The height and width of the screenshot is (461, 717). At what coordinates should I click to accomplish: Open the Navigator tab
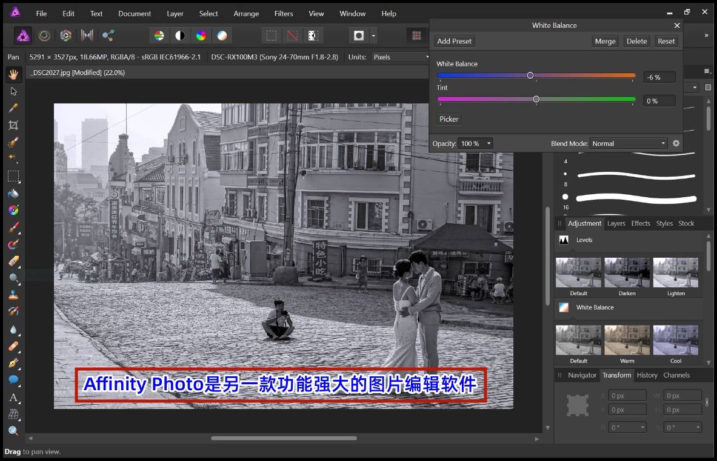tap(582, 375)
